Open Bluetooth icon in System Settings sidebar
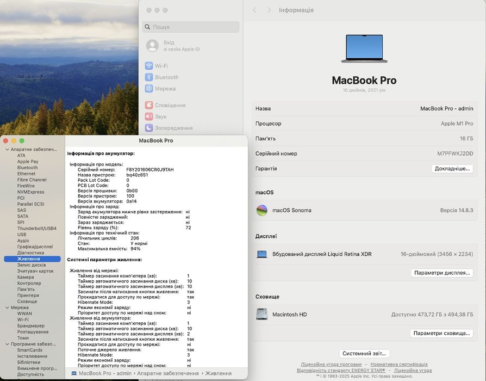This screenshot has width=486, height=381. [x=149, y=77]
